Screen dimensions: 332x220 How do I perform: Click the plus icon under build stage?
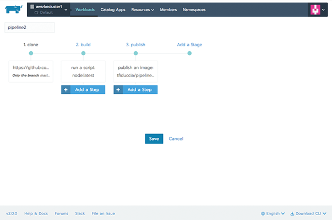(66, 90)
